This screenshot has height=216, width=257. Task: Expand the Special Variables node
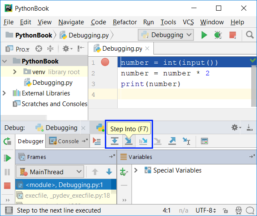[x=136, y=170]
